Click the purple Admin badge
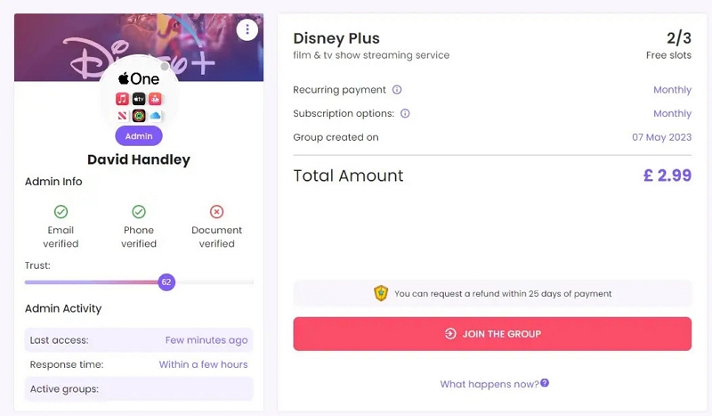The image size is (712, 416). click(x=139, y=135)
